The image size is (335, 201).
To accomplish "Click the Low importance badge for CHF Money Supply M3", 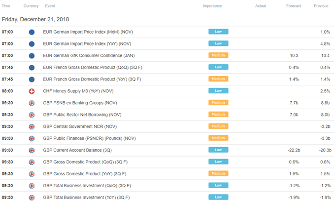I will 218,91.
